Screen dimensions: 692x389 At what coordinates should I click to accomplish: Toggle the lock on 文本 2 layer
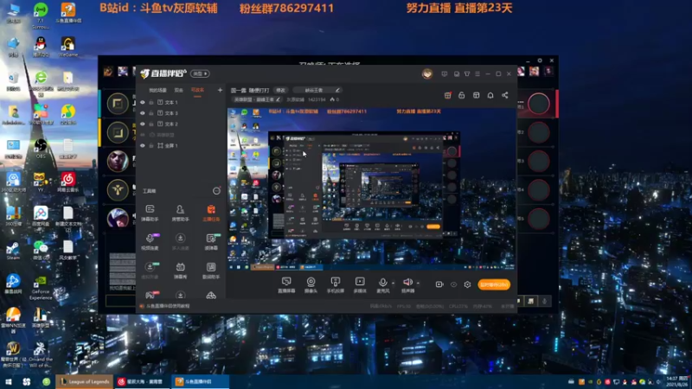[x=151, y=124]
